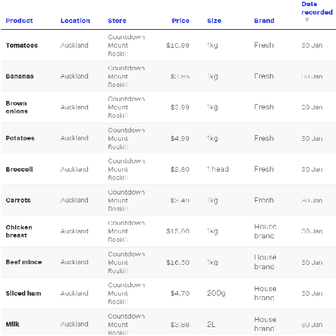
Task: Sort by Date recorded header
Action: coord(316,8)
